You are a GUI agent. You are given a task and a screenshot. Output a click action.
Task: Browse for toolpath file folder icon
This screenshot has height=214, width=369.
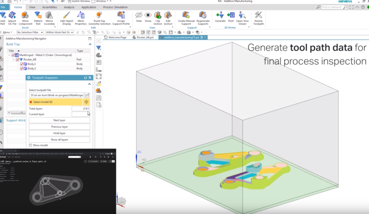(87, 95)
